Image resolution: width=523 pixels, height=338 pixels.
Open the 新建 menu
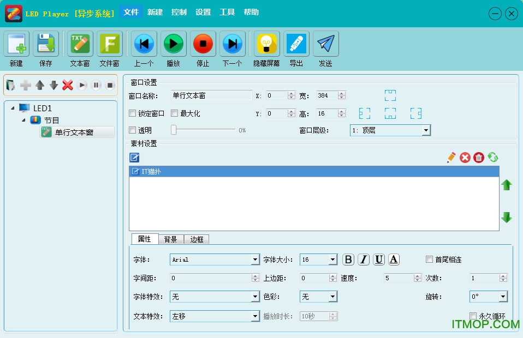click(x=155, y=12)
